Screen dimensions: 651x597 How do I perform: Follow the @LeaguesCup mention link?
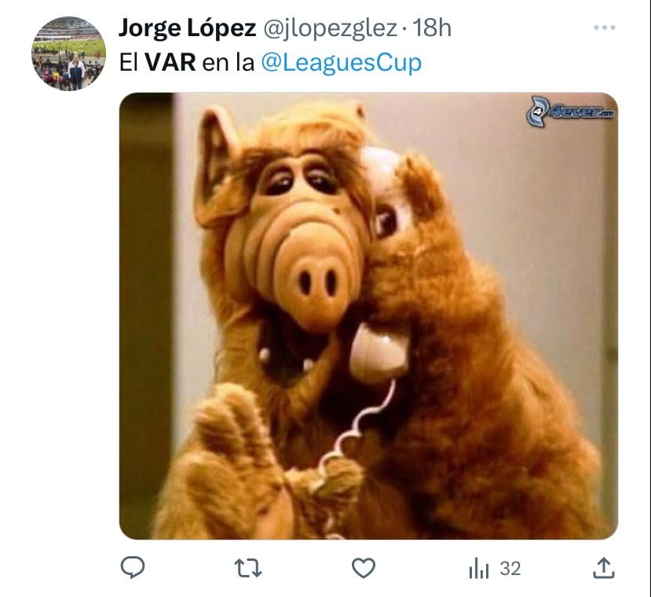click(342, 63)
